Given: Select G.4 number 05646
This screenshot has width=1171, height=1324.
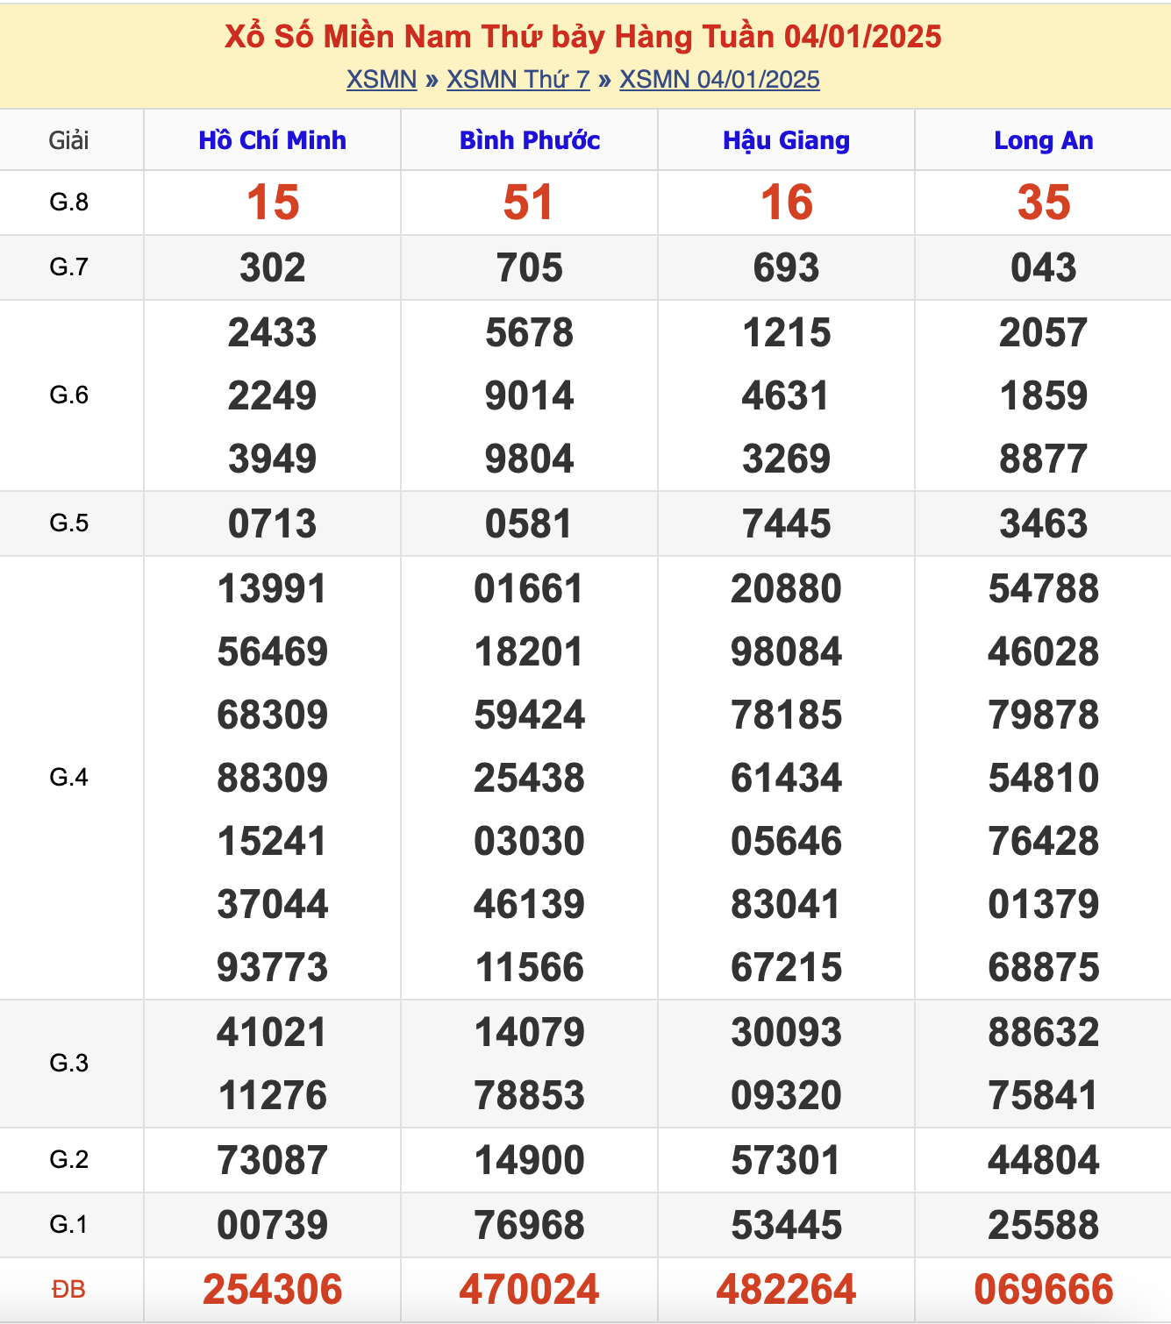Looking at the screenshot, I should point(787,841).
